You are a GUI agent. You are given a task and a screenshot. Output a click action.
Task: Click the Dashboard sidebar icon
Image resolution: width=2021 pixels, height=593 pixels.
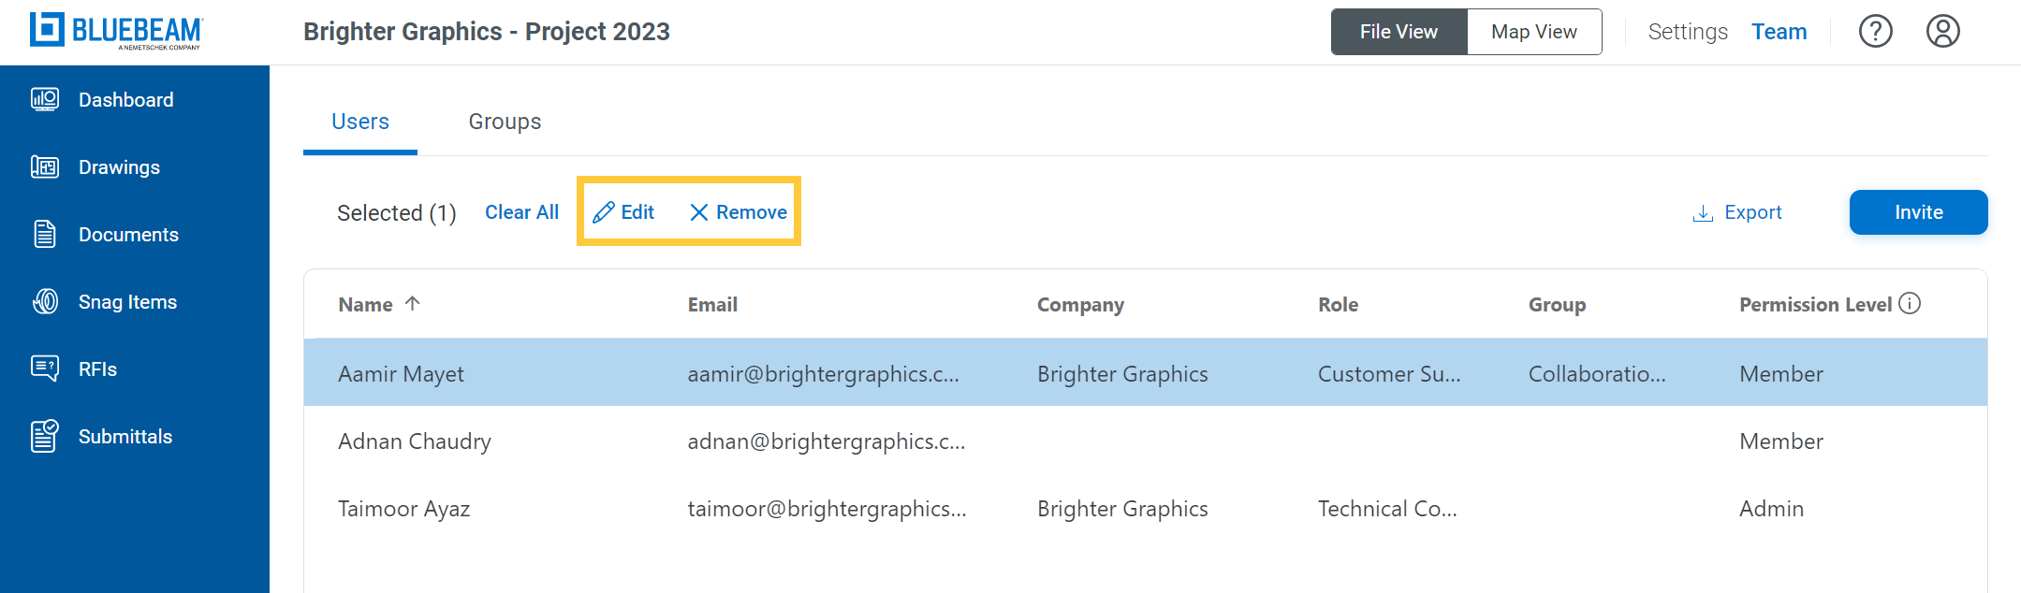[x=45, y=99]
